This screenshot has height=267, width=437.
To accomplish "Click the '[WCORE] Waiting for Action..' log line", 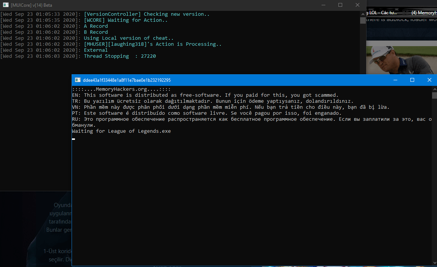I will [126, 20].
